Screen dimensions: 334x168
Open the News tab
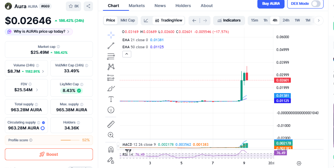pos(160,6)
